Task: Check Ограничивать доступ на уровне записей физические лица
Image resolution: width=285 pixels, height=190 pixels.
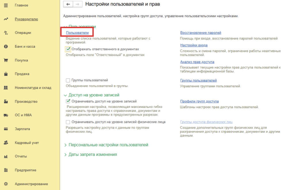Action: pyautogui.click(x=68, y=122)
